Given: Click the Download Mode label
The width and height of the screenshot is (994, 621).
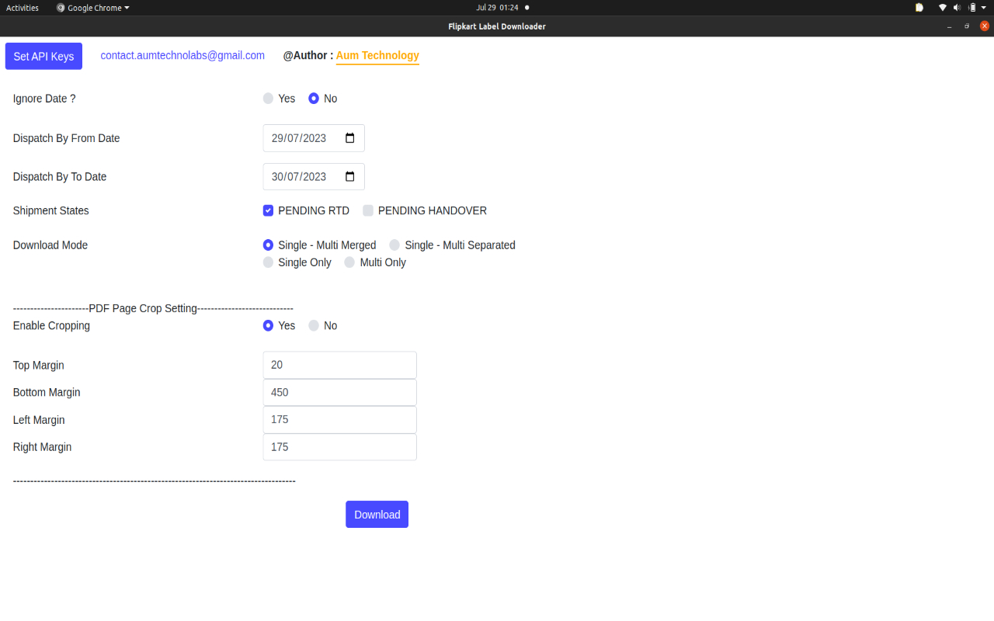Looking at the screenshot, I should [50, 245].
